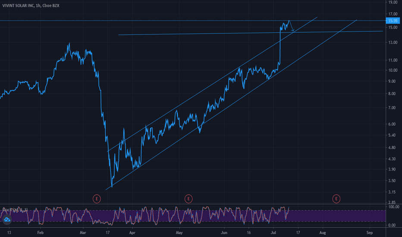Open the earnings marker E near March
Viewport: 402px width, 237px height.
(x=97, y=199)
